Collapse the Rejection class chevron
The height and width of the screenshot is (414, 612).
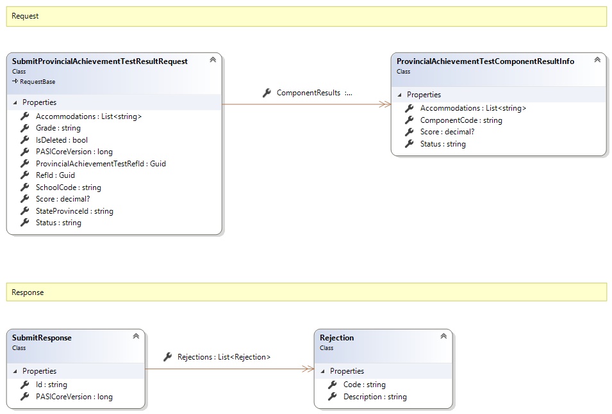443,337
